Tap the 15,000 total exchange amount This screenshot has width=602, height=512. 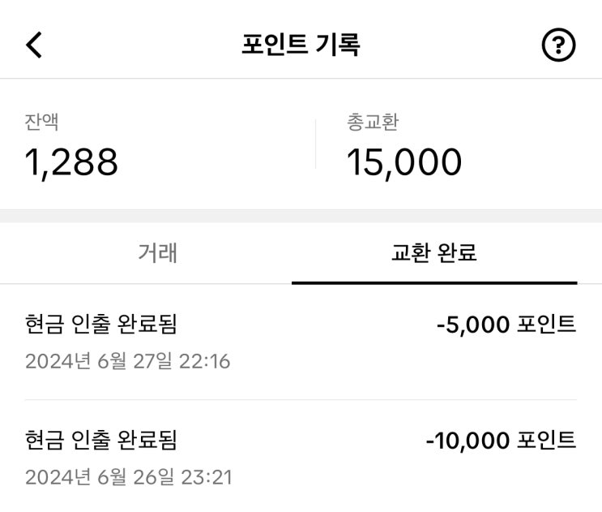[x=404, y=162]
